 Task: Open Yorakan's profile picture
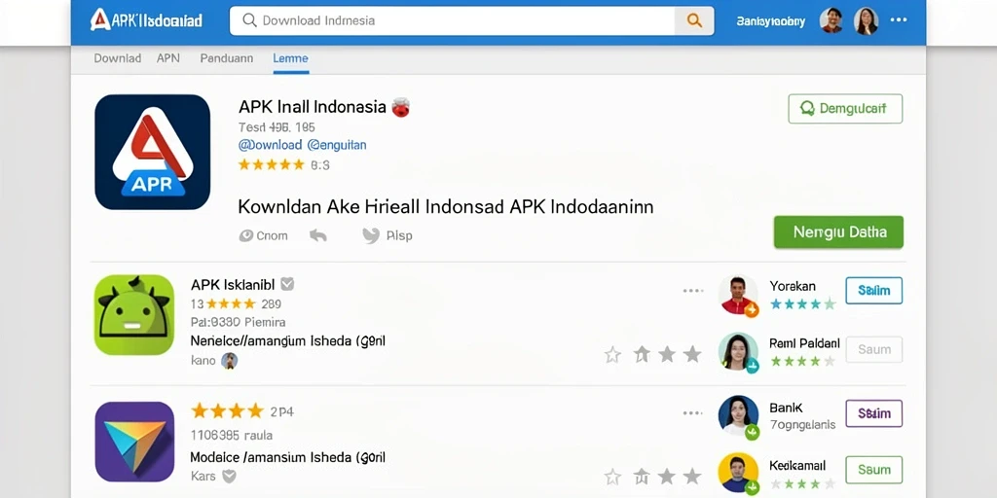(x=738, y=295)
